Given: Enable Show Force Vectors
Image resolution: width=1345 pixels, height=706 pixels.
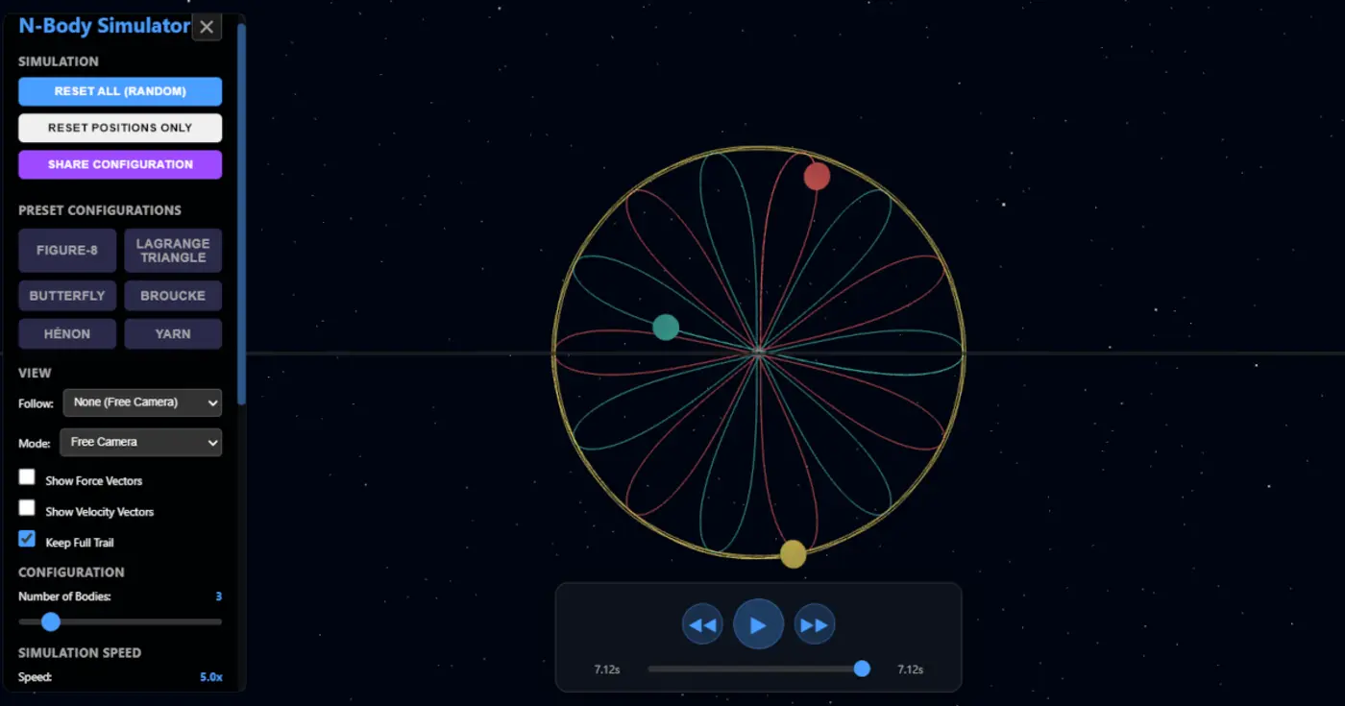Looking at the screenshot, I should point(27,476).
